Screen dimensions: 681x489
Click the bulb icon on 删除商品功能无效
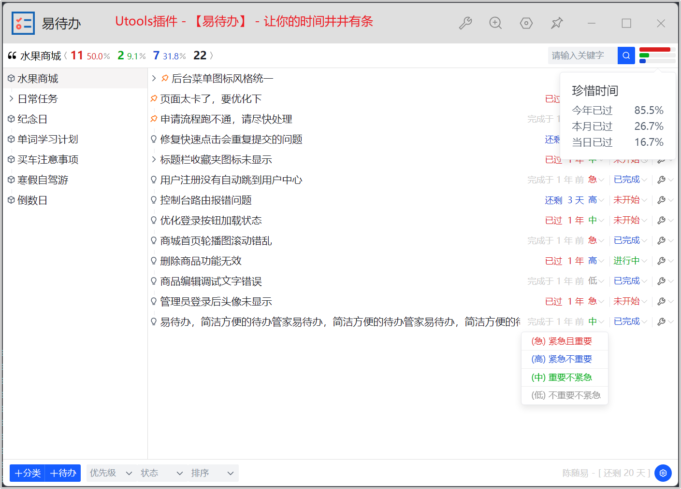pyautogui.click(x=154, y=261)
